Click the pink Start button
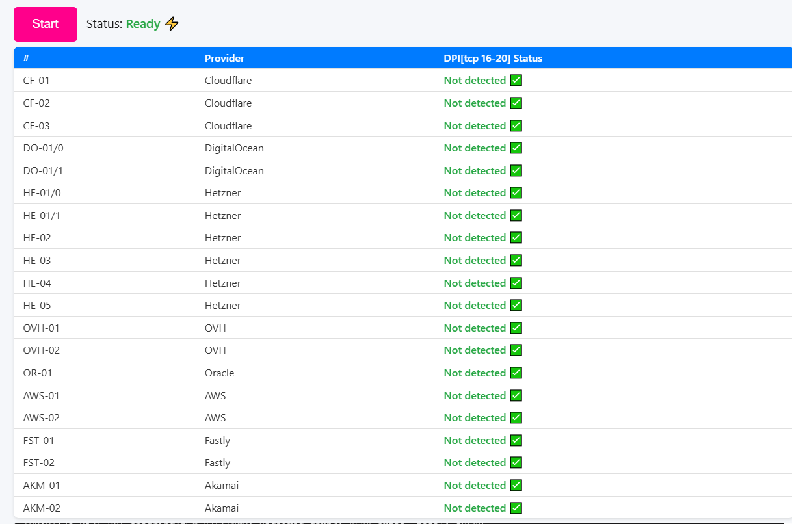Viewport: 792px width, 524px height. pos(46,24)
